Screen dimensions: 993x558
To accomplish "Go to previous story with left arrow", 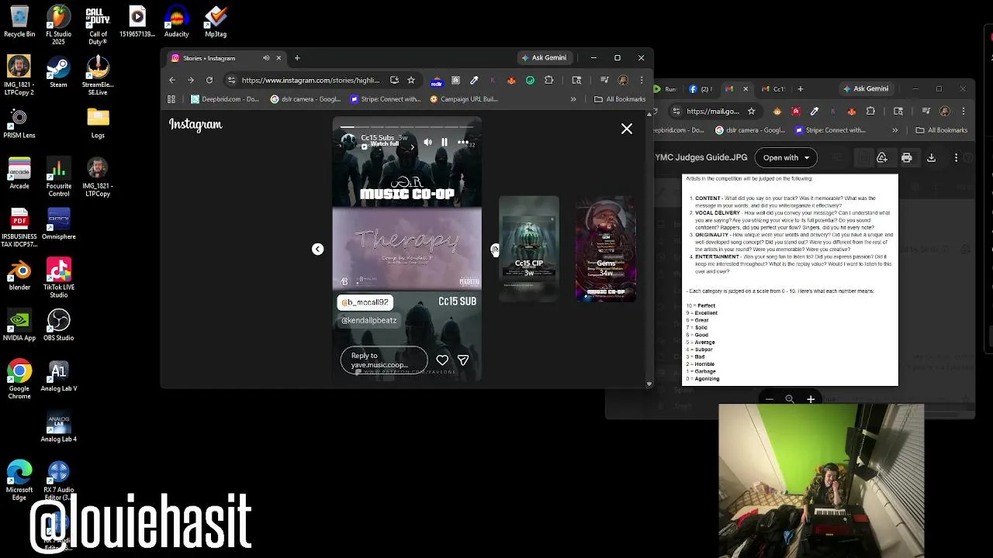I will click(x=317, y=249).
